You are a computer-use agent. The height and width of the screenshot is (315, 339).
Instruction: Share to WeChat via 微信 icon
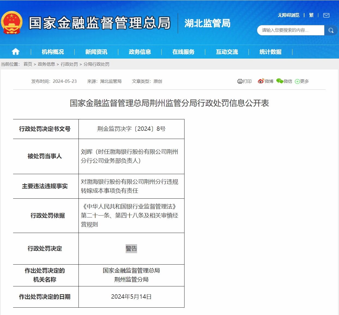click(x=284, y=81)
